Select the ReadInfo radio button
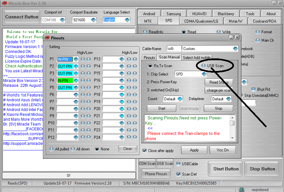284x192 pixels. 145,32
